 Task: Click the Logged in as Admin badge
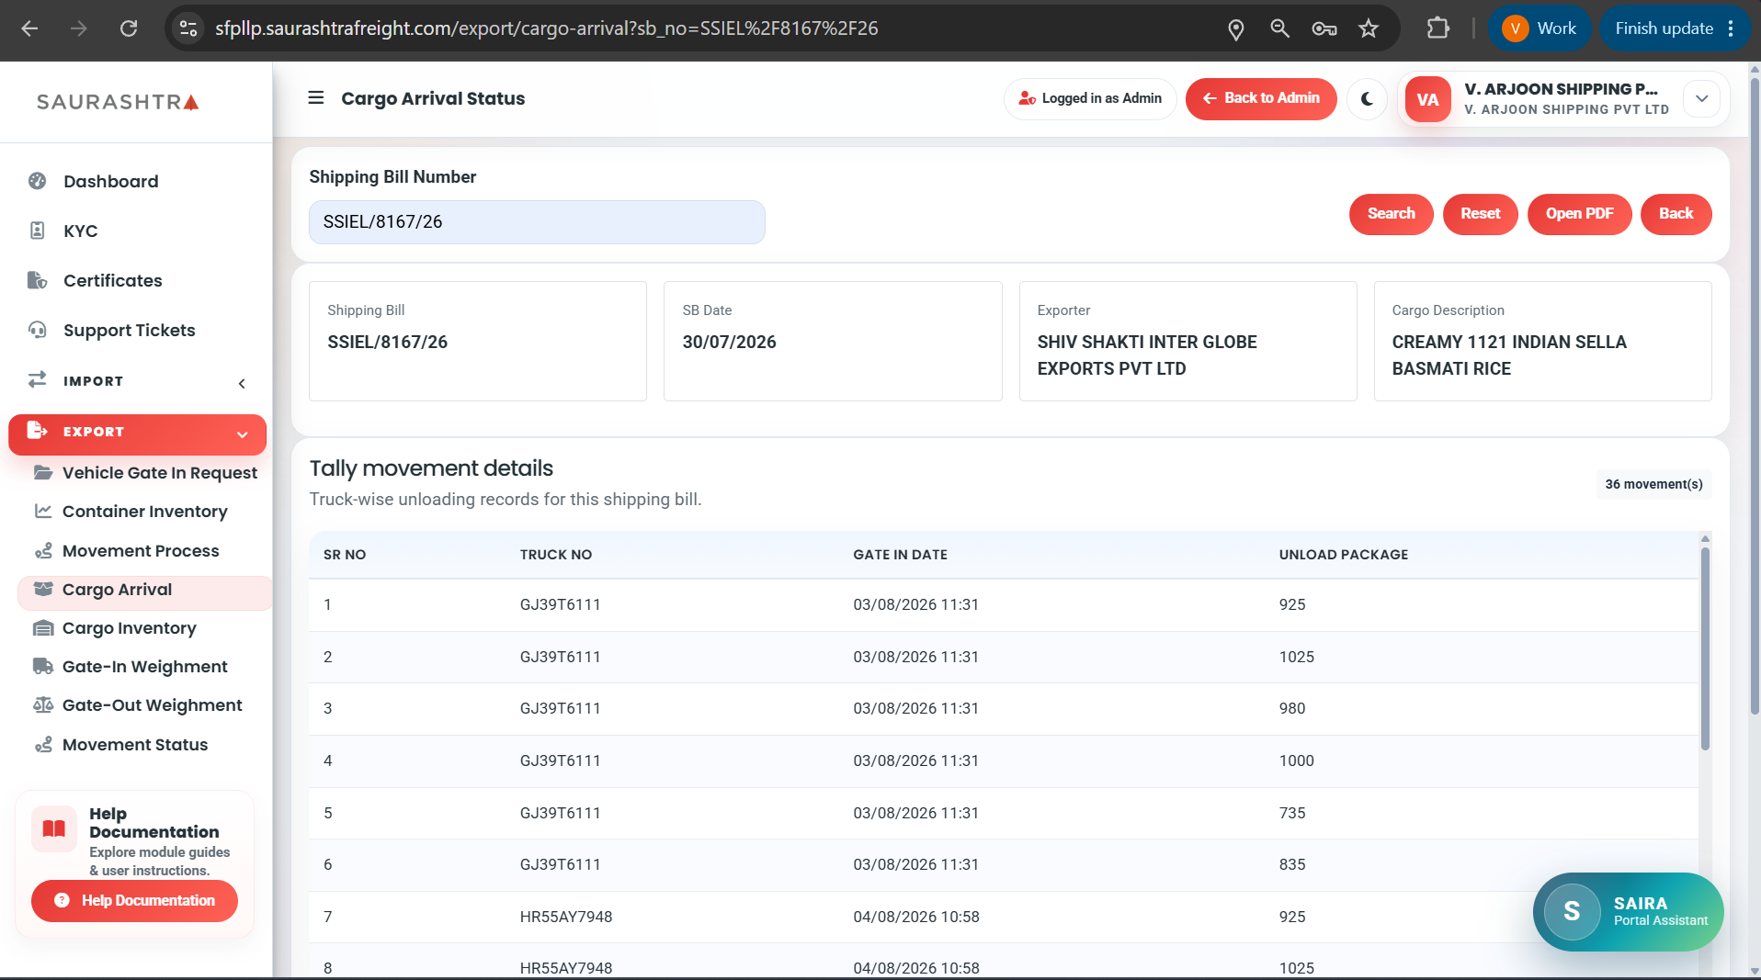(x=1090, y=98)
